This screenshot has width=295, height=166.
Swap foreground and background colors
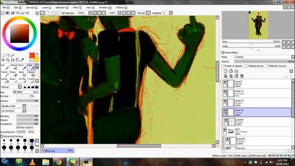(37, 54)
